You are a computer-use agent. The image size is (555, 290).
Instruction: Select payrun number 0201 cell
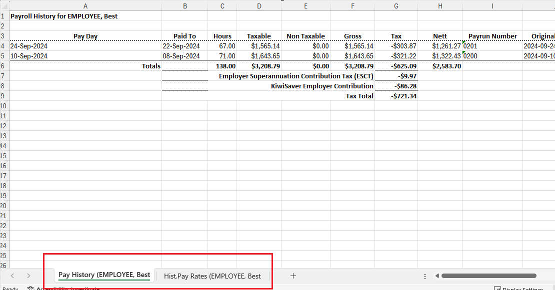[492, 46]
